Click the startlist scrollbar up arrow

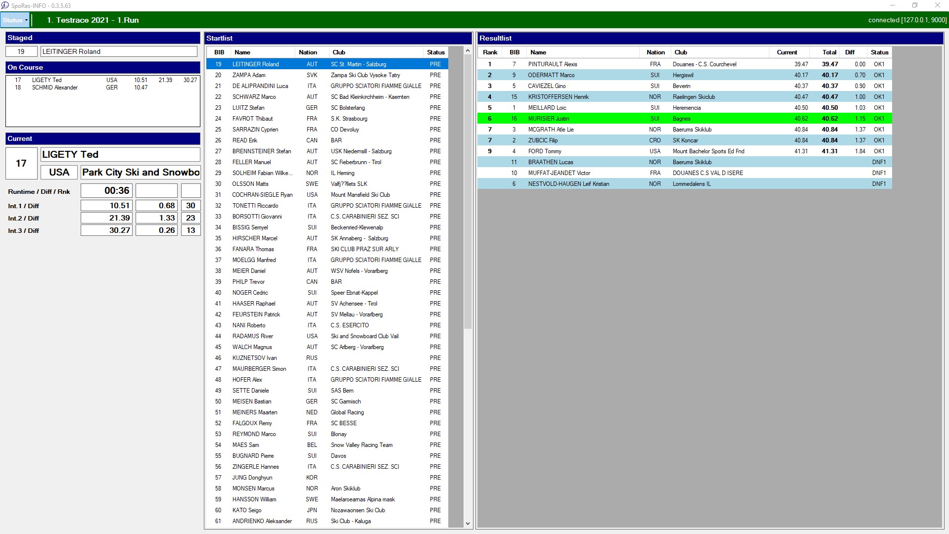coord(468,50)
